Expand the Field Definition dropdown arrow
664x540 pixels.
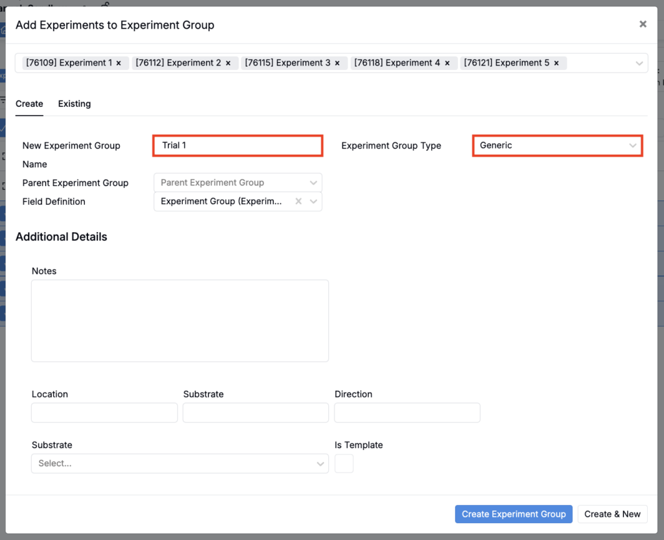pos(314,202)
